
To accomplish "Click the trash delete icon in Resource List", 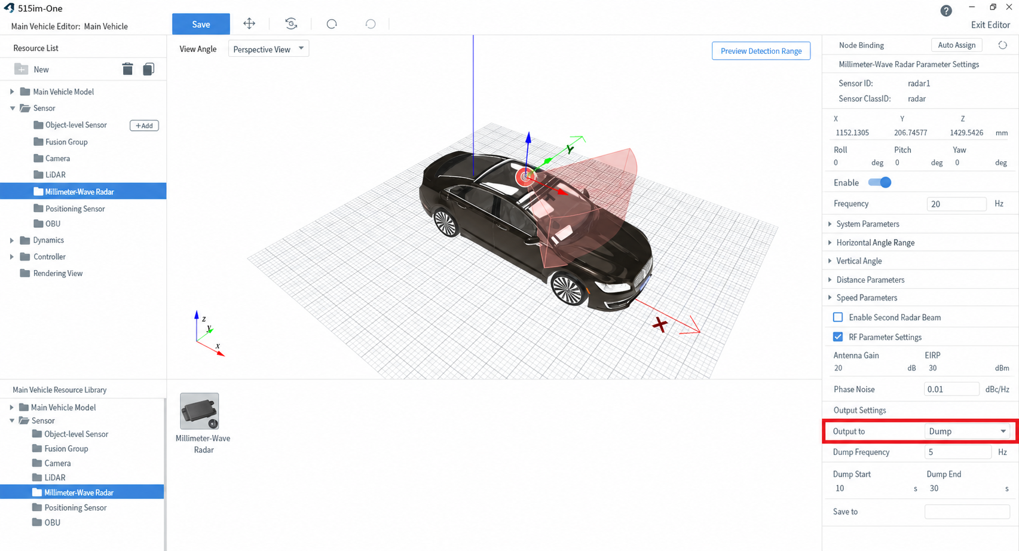I will [x=127, y=69].
